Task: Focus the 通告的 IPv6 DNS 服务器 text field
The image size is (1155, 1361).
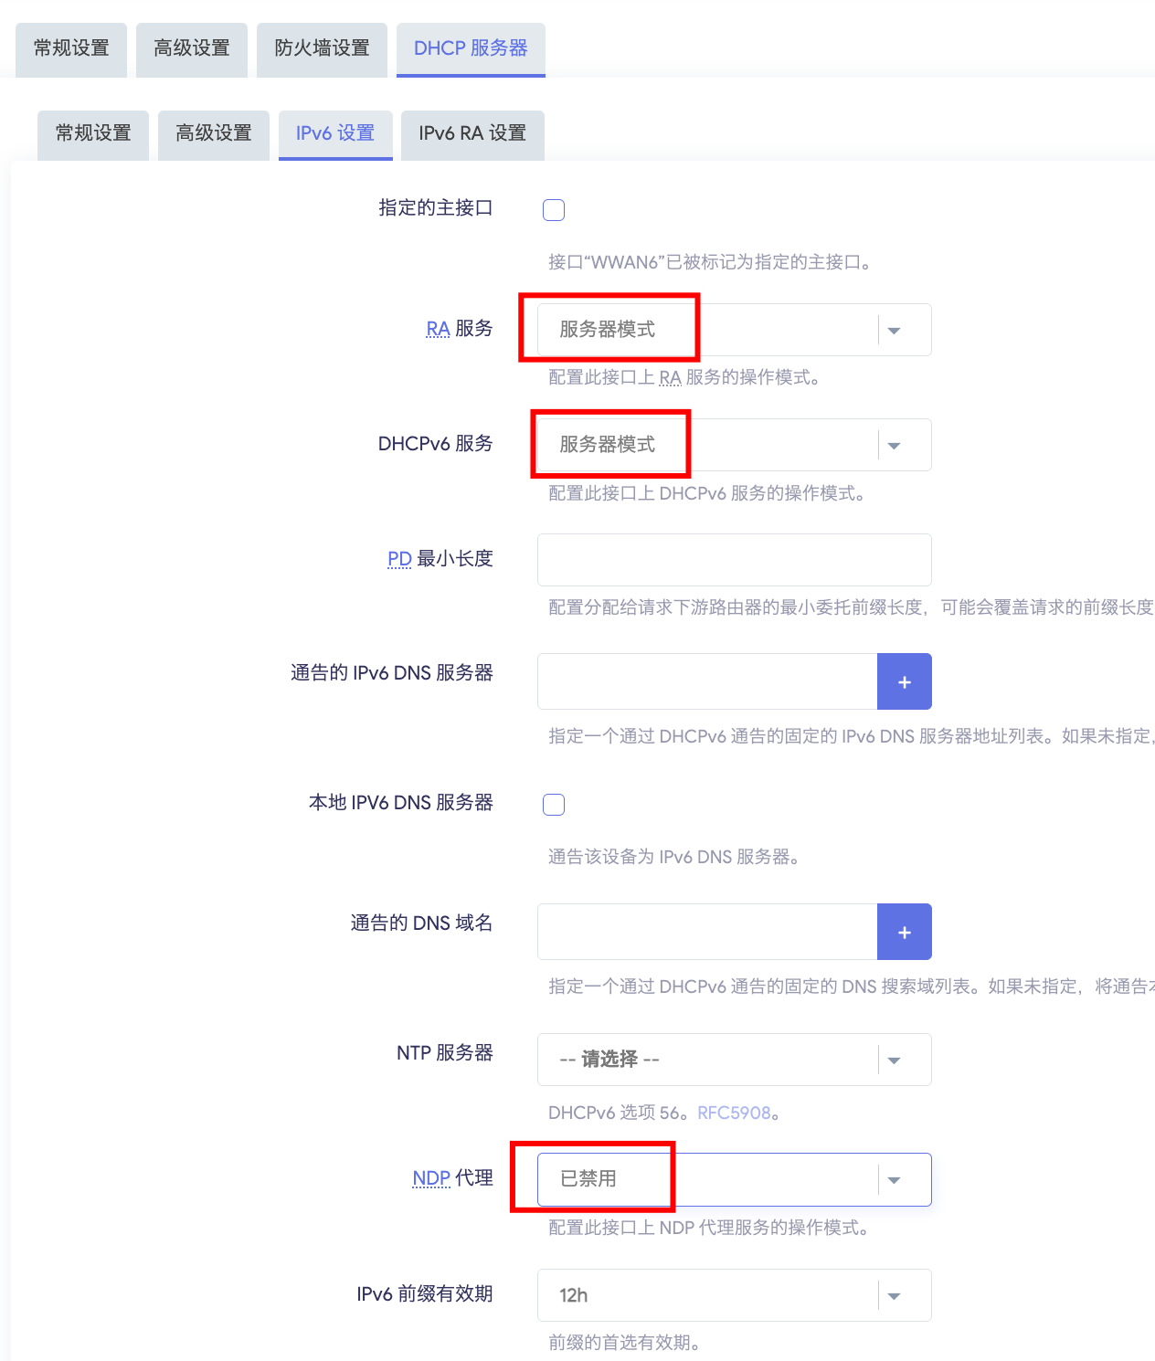Action: pyautogui.click(x=707, y=681)
